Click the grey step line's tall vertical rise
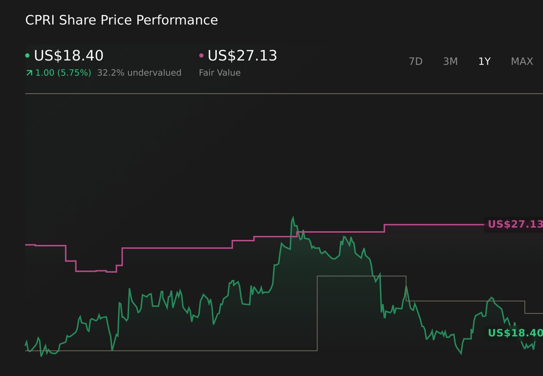Viewport: 543px width, 376px height. tap(317, 313)
